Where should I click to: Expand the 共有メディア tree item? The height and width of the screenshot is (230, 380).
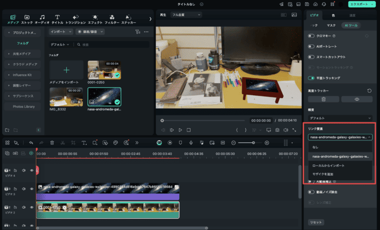(x=22, y=54)
